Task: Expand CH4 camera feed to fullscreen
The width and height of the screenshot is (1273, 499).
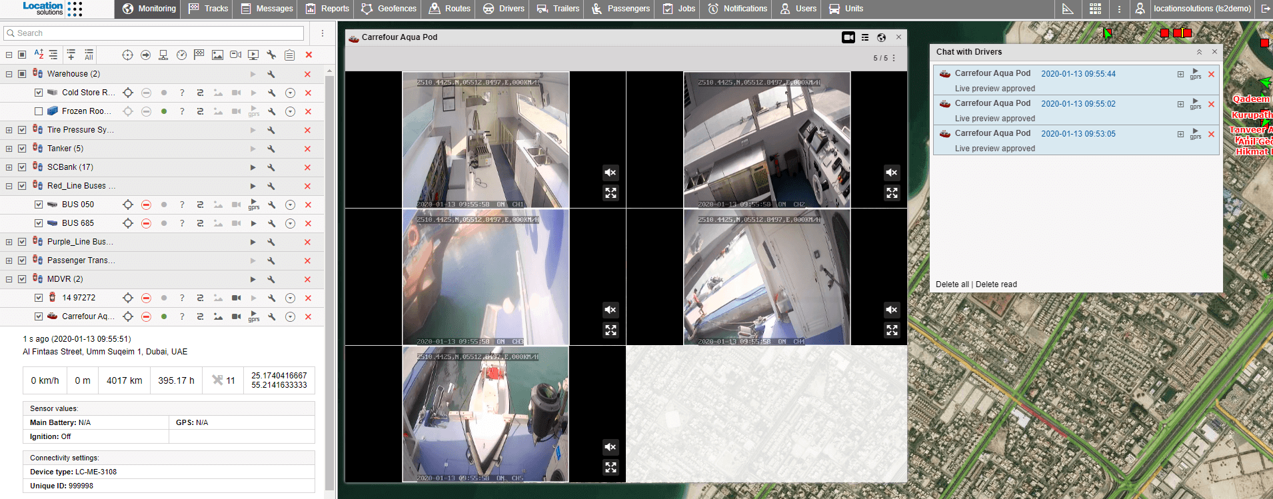Action: coord(892,330)
